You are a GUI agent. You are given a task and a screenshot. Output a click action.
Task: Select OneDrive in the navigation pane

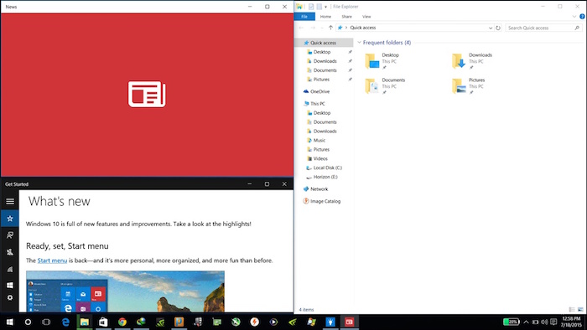coord(319,91)
